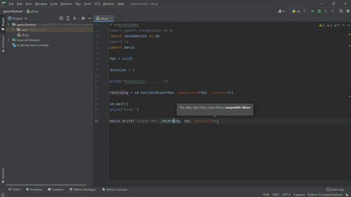Expand External Libraries node
The image size is (351, 197).
point(9,40)
